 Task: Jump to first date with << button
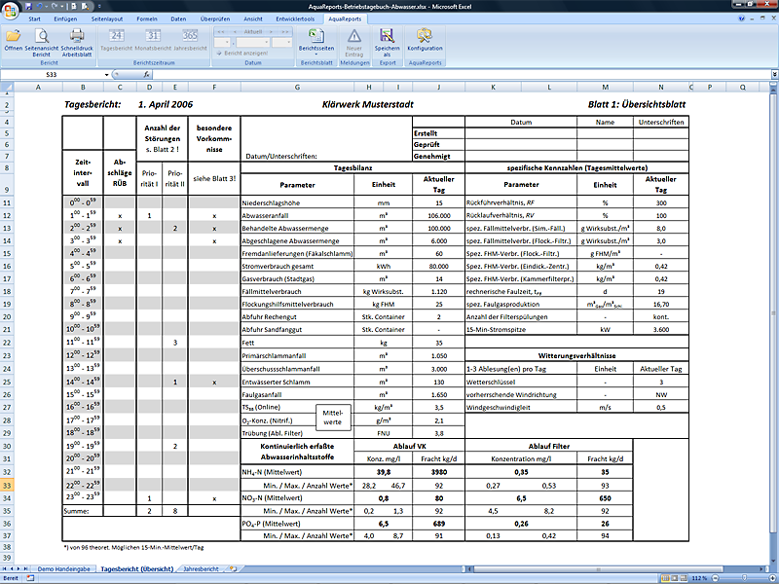click(221, 32)
